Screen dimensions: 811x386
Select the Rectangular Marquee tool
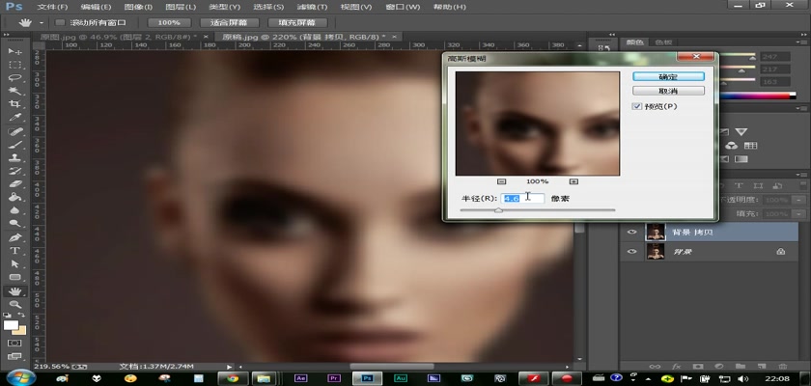point(14,65)
